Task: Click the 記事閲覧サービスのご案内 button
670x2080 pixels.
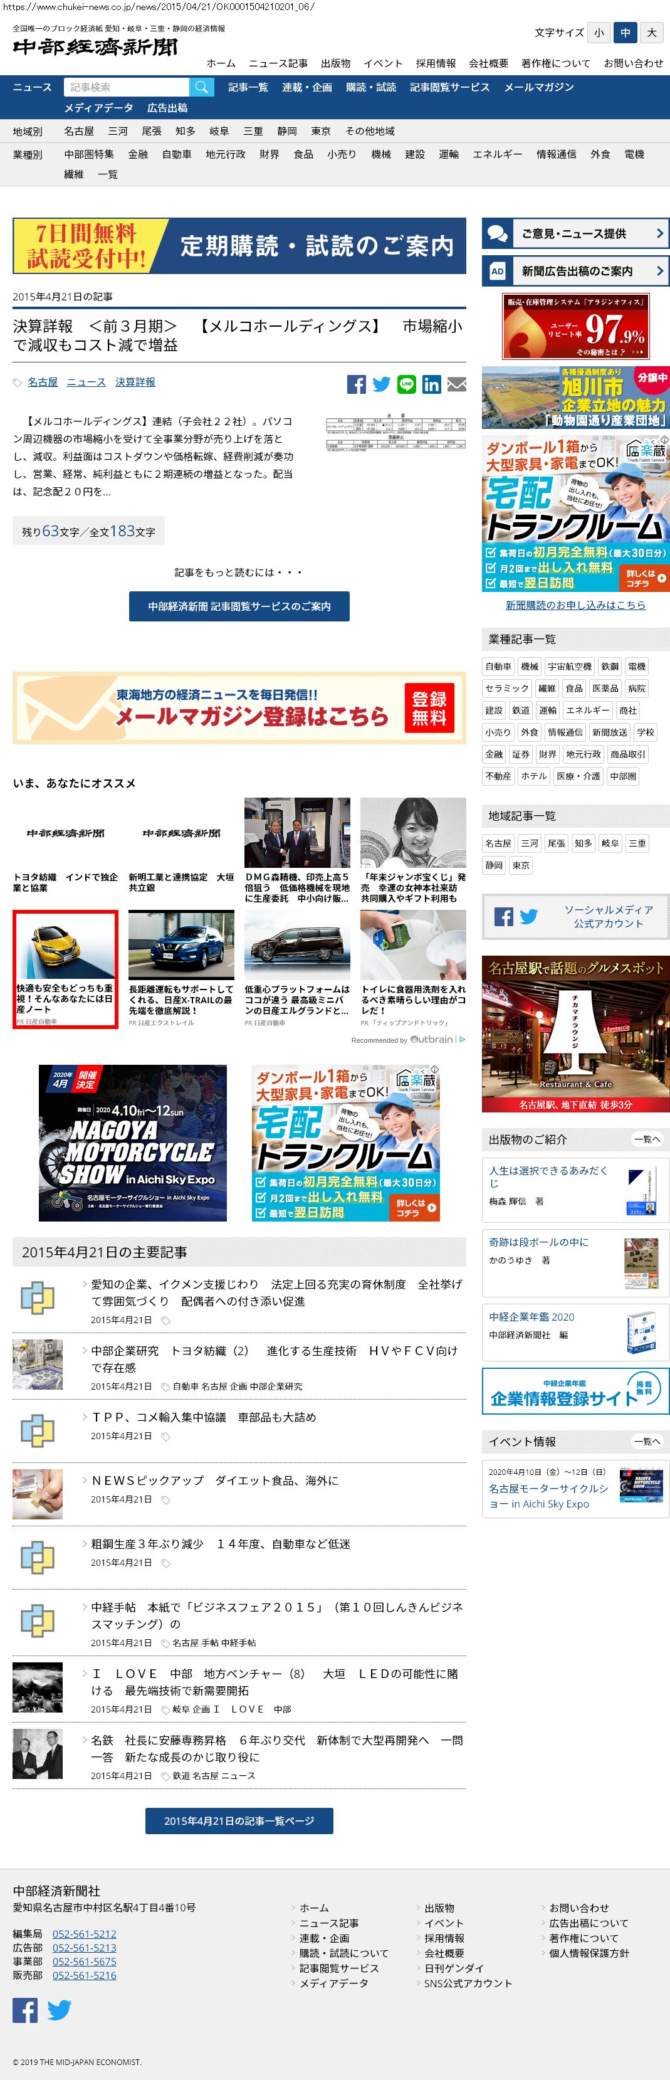Action: click(x=239, y=606)
